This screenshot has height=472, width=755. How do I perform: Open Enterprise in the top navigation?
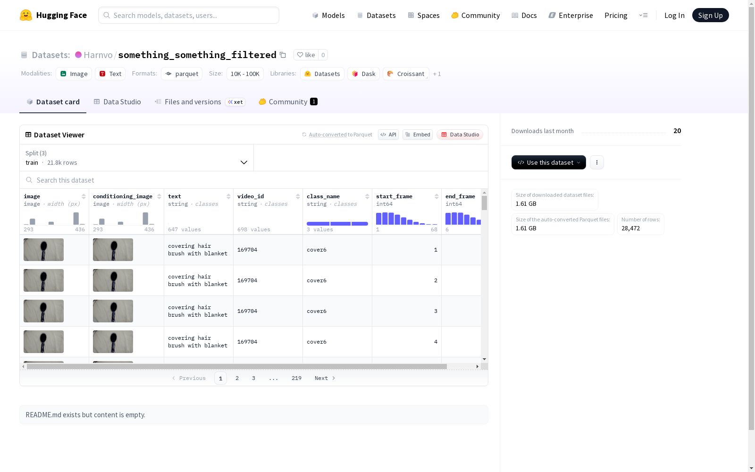570,15
